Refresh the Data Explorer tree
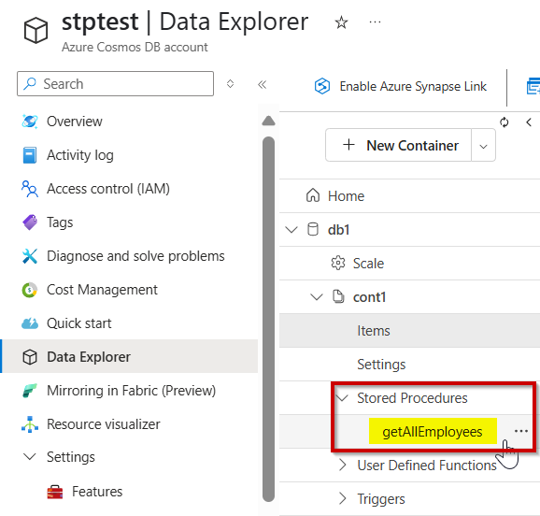Screen dimensions: 540x516 (504, 122)
